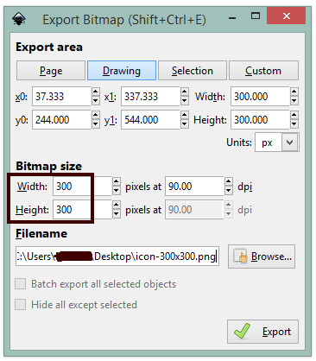The height and width of the screenshot is (361, 316).
Task: Select the Drawing export area
Action: pos(122,71)
